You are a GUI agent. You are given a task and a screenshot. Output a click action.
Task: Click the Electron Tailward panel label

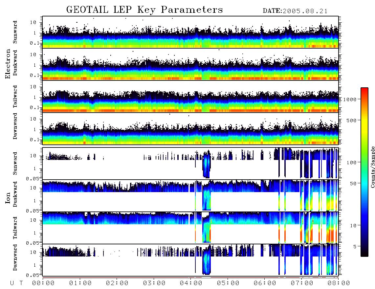(15, 96)
